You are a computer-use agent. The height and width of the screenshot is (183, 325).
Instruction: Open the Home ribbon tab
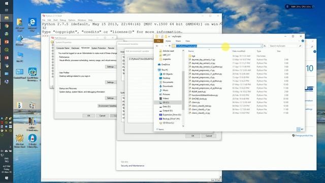168,41
